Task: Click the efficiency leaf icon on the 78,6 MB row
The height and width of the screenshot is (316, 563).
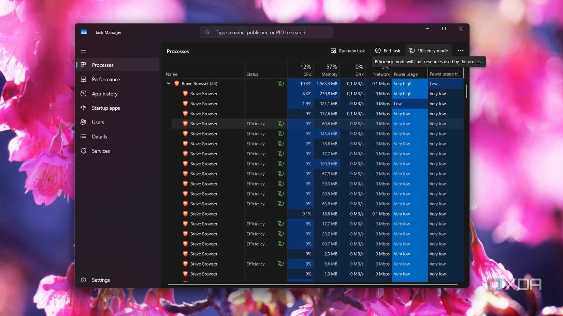Action: coord(280,144)
